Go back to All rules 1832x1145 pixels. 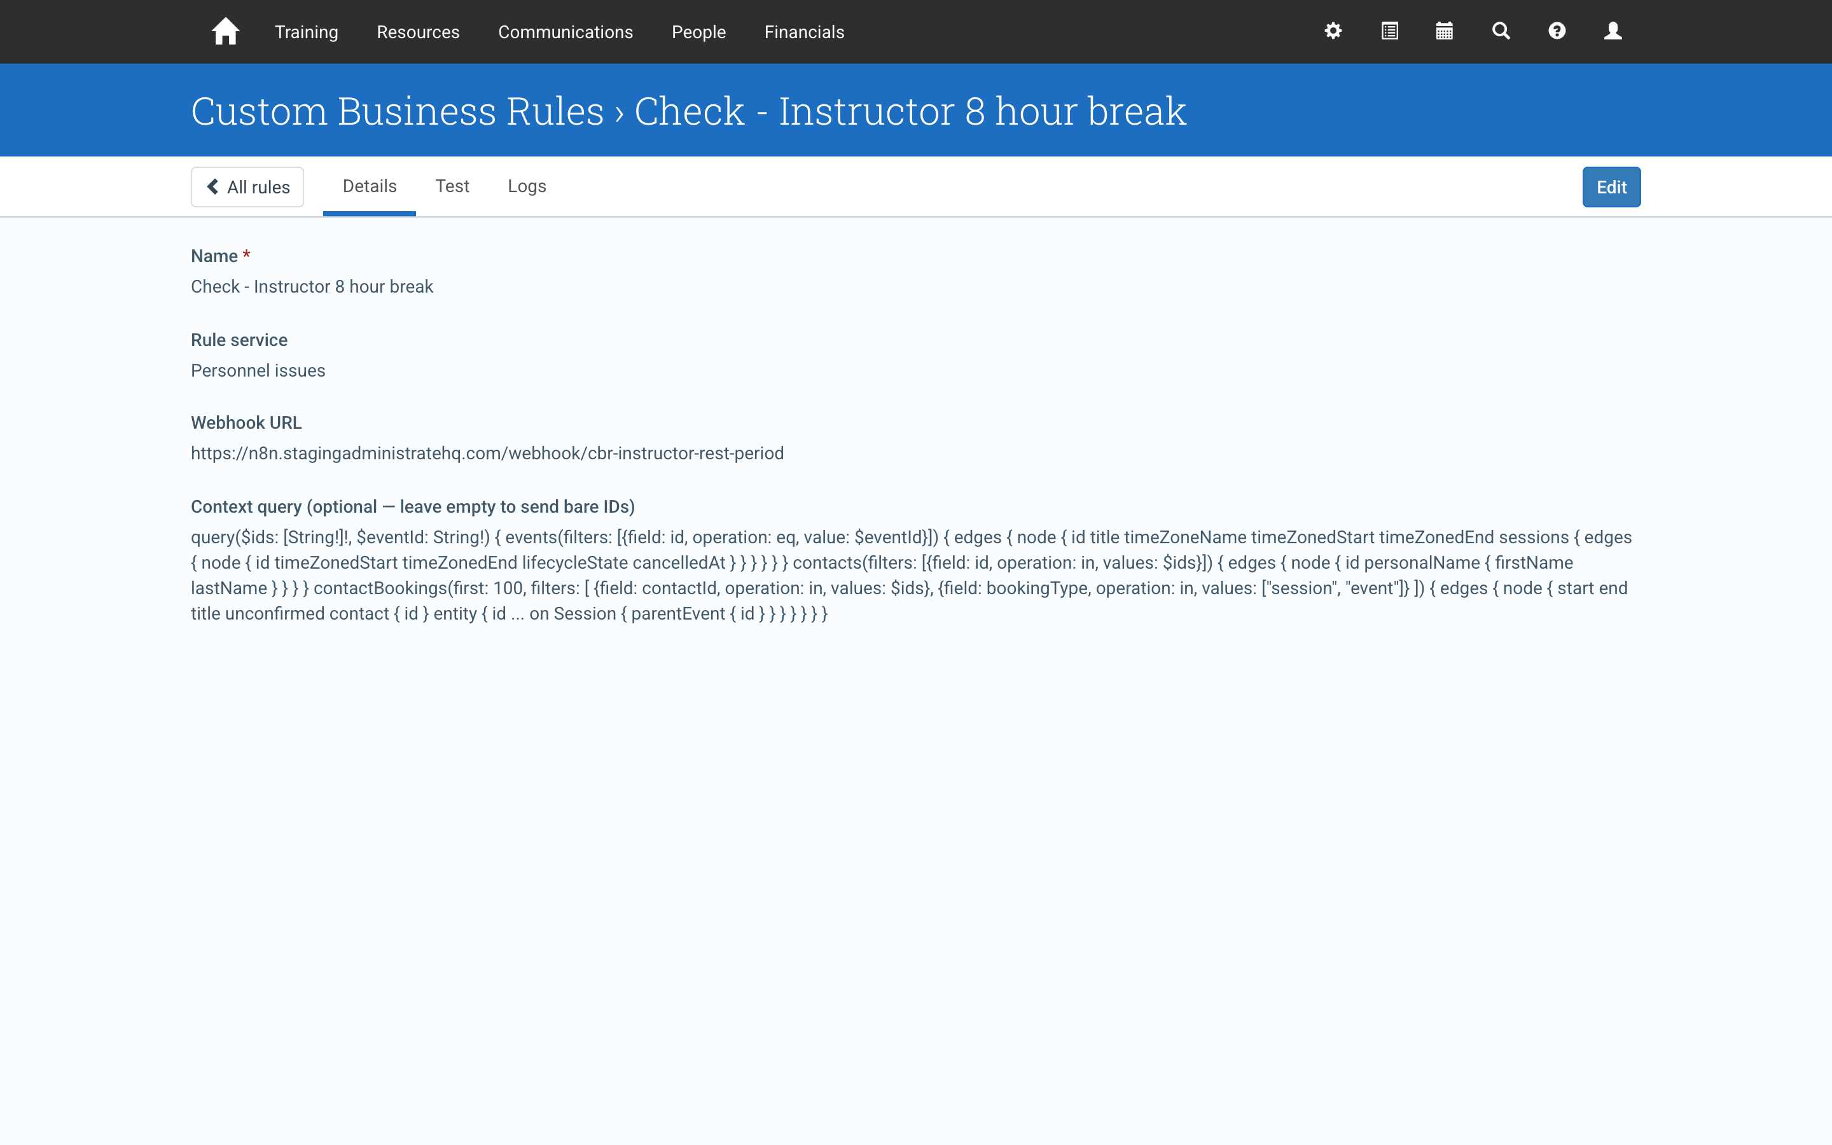tap(247, 187)
